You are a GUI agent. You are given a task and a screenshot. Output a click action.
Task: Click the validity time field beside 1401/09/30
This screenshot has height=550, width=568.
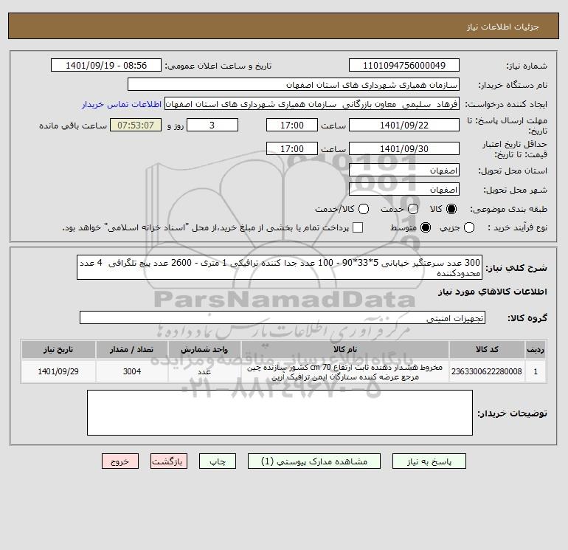(x=292, y=148)
